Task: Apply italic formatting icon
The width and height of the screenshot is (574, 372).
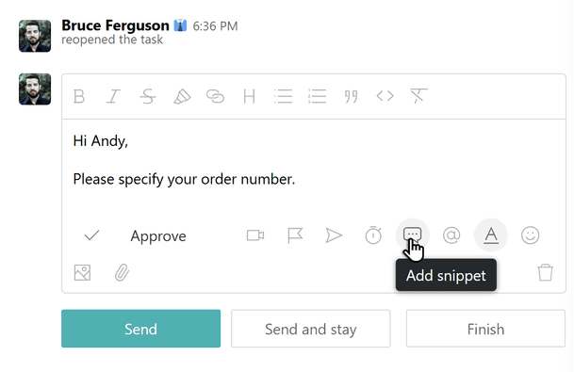Action: (x=113, y=97)
